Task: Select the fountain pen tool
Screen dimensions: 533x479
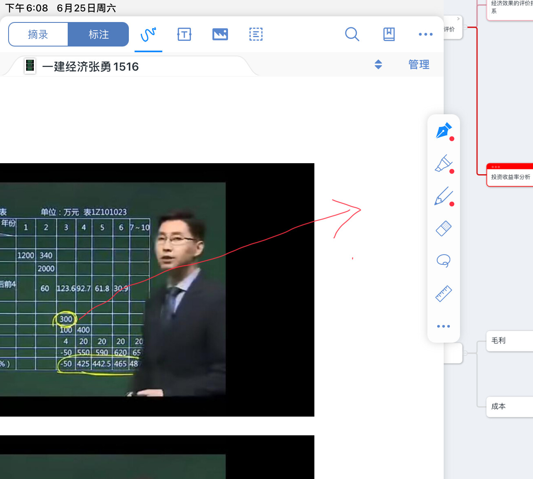Action: [x=444, y=131]
